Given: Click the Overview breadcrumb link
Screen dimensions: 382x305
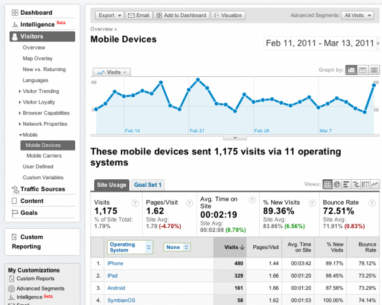Looking at the screenshot, I should tap(101, 29).
